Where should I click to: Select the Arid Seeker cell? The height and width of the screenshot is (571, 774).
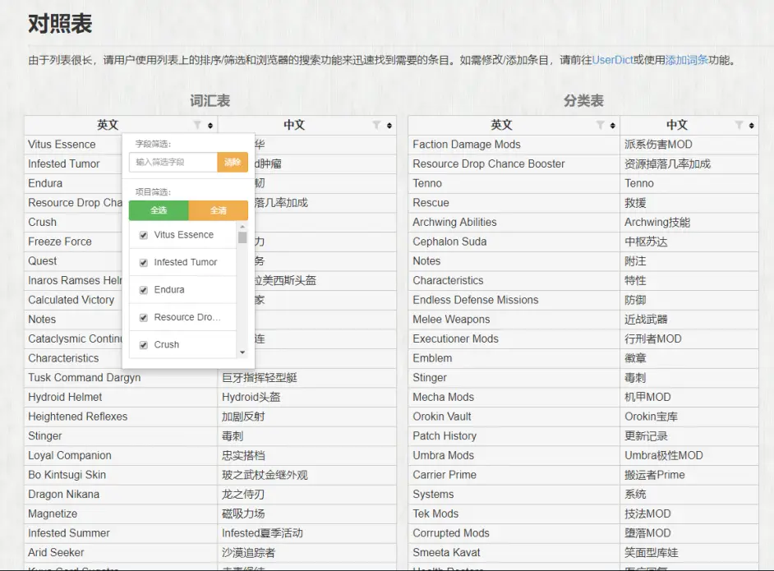click(x=121, y=553)
